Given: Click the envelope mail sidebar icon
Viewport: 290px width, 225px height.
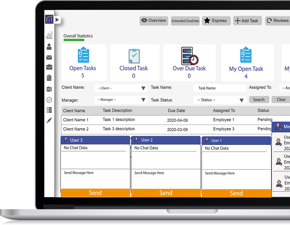Looking at the screenshot, I should click(x=49, y=58).
